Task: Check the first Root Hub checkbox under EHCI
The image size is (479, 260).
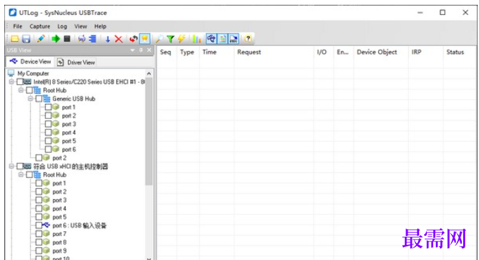Action: 30,90
